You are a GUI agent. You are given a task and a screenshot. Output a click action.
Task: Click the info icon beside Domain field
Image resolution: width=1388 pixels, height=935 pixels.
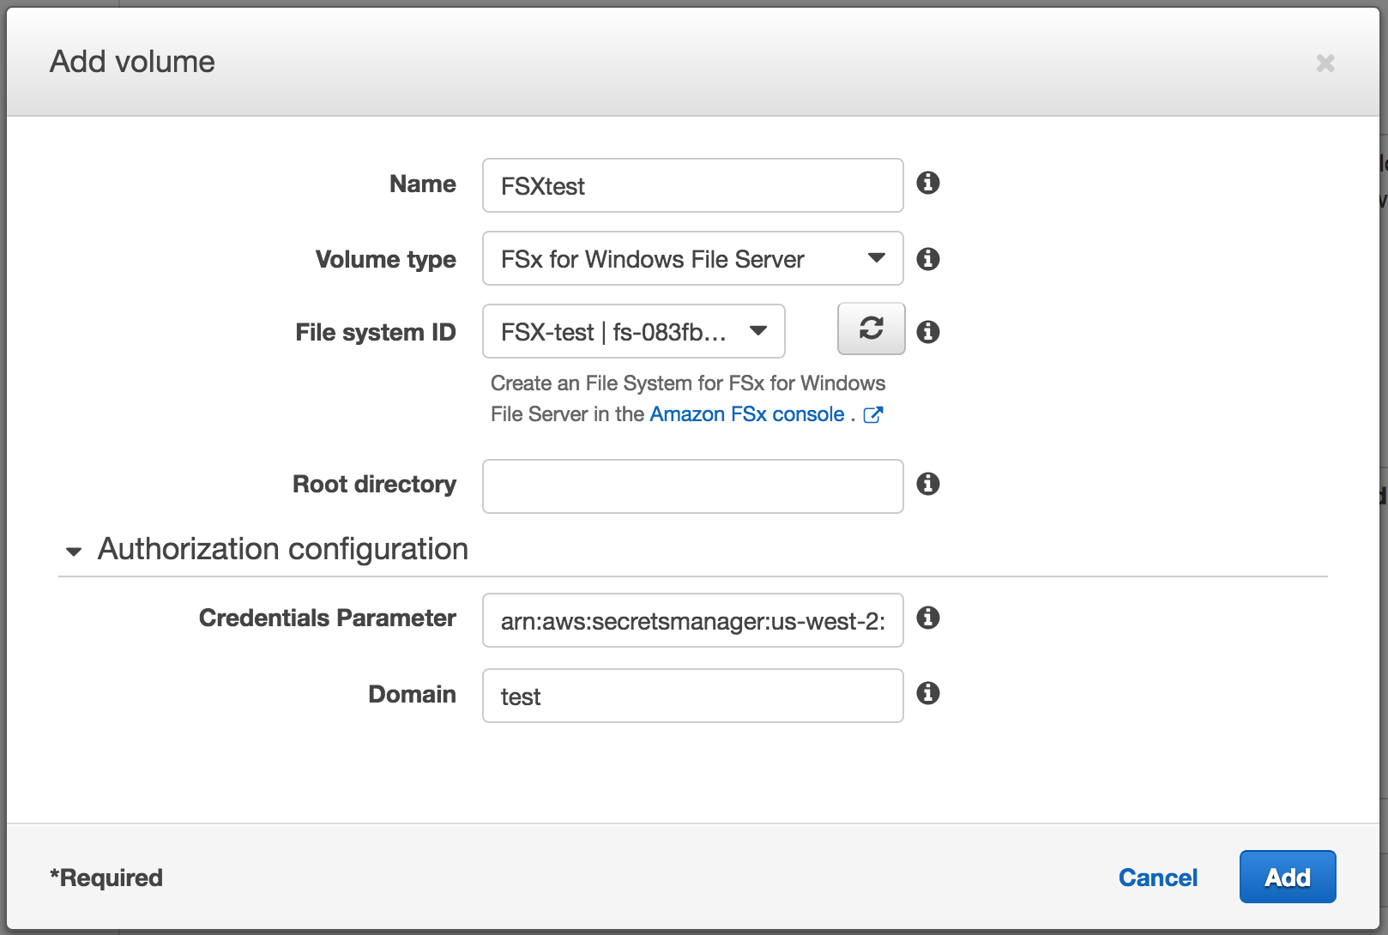tap(927, 693)
